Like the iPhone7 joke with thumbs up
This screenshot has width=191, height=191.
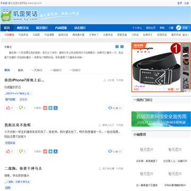pos(10,108)
